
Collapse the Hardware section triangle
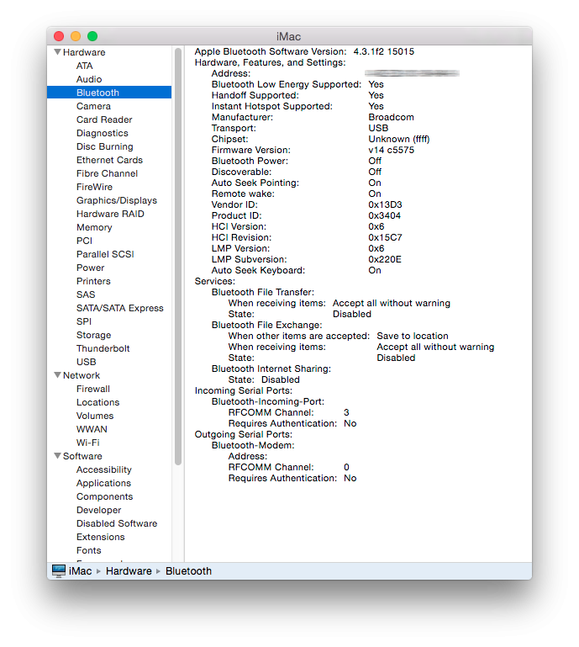tap(58, 52)
